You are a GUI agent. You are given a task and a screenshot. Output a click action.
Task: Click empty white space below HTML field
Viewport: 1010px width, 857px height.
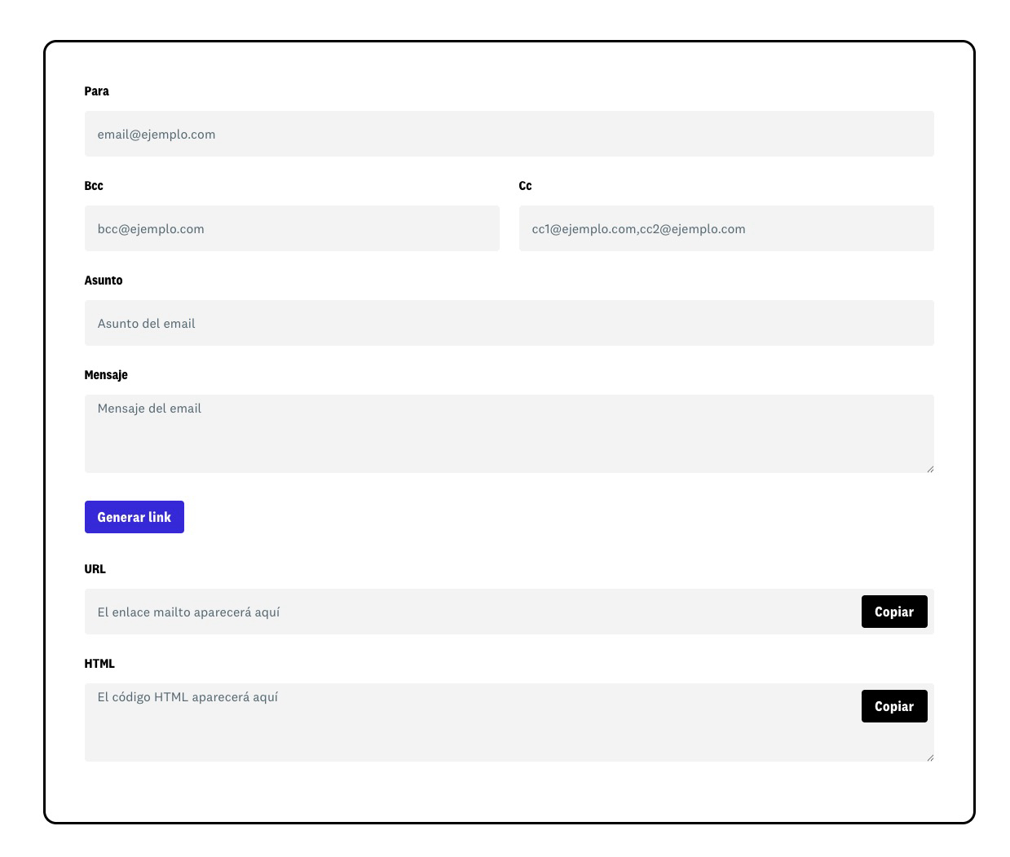point(509,793)
